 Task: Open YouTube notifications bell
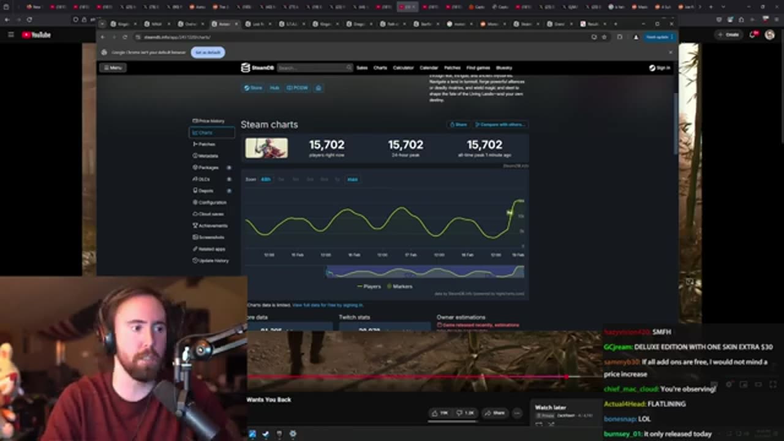click(x=753, y=35)
